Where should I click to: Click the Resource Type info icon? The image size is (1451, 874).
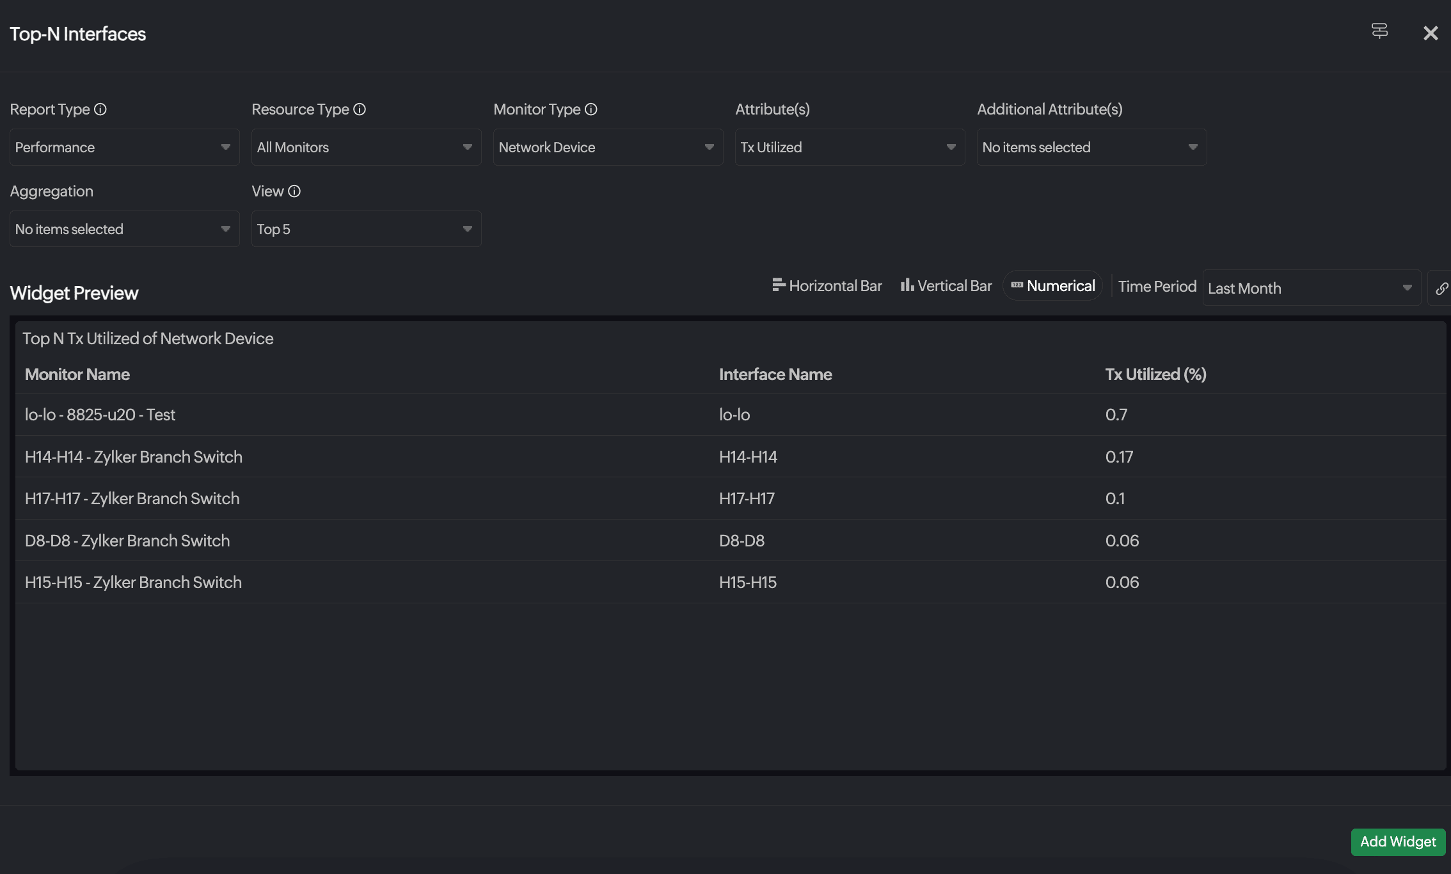pos(360,109)
